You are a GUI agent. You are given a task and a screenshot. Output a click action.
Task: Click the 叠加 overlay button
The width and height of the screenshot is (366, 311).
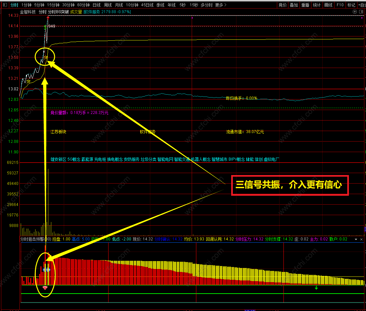294,5
